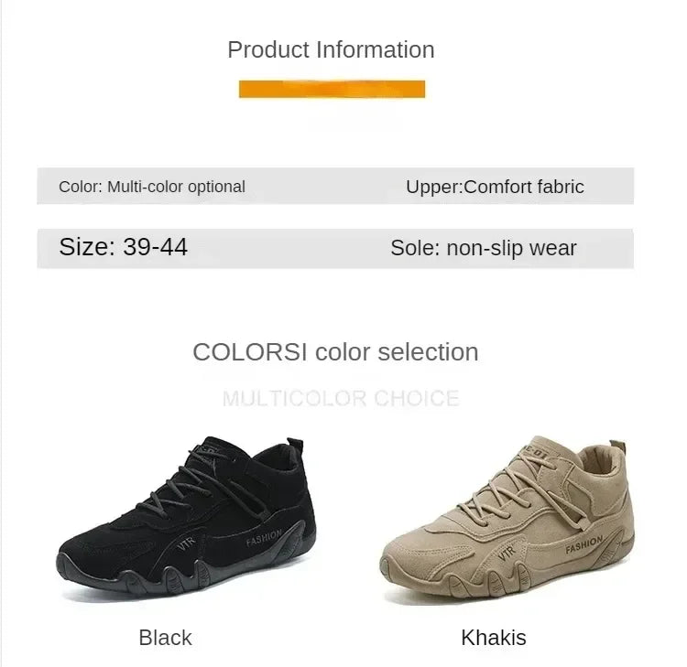This screenshot has height=667, width=687.
Task: Click the Size: 39-44 specification
Action: (124, 247)
